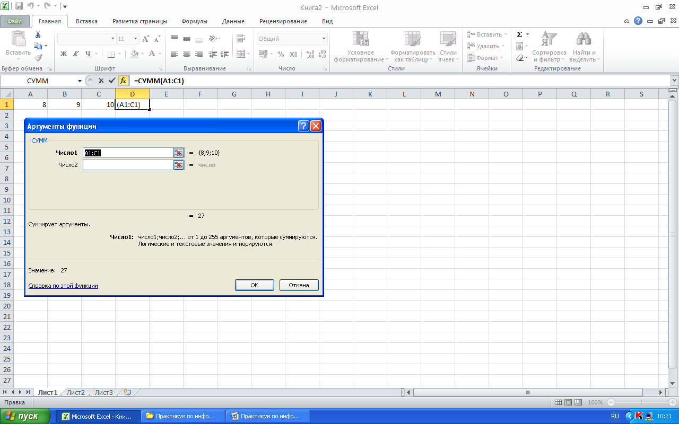Click the zoom slider handle
Screen dimensions: 679x424
click(x=641, y=402)
